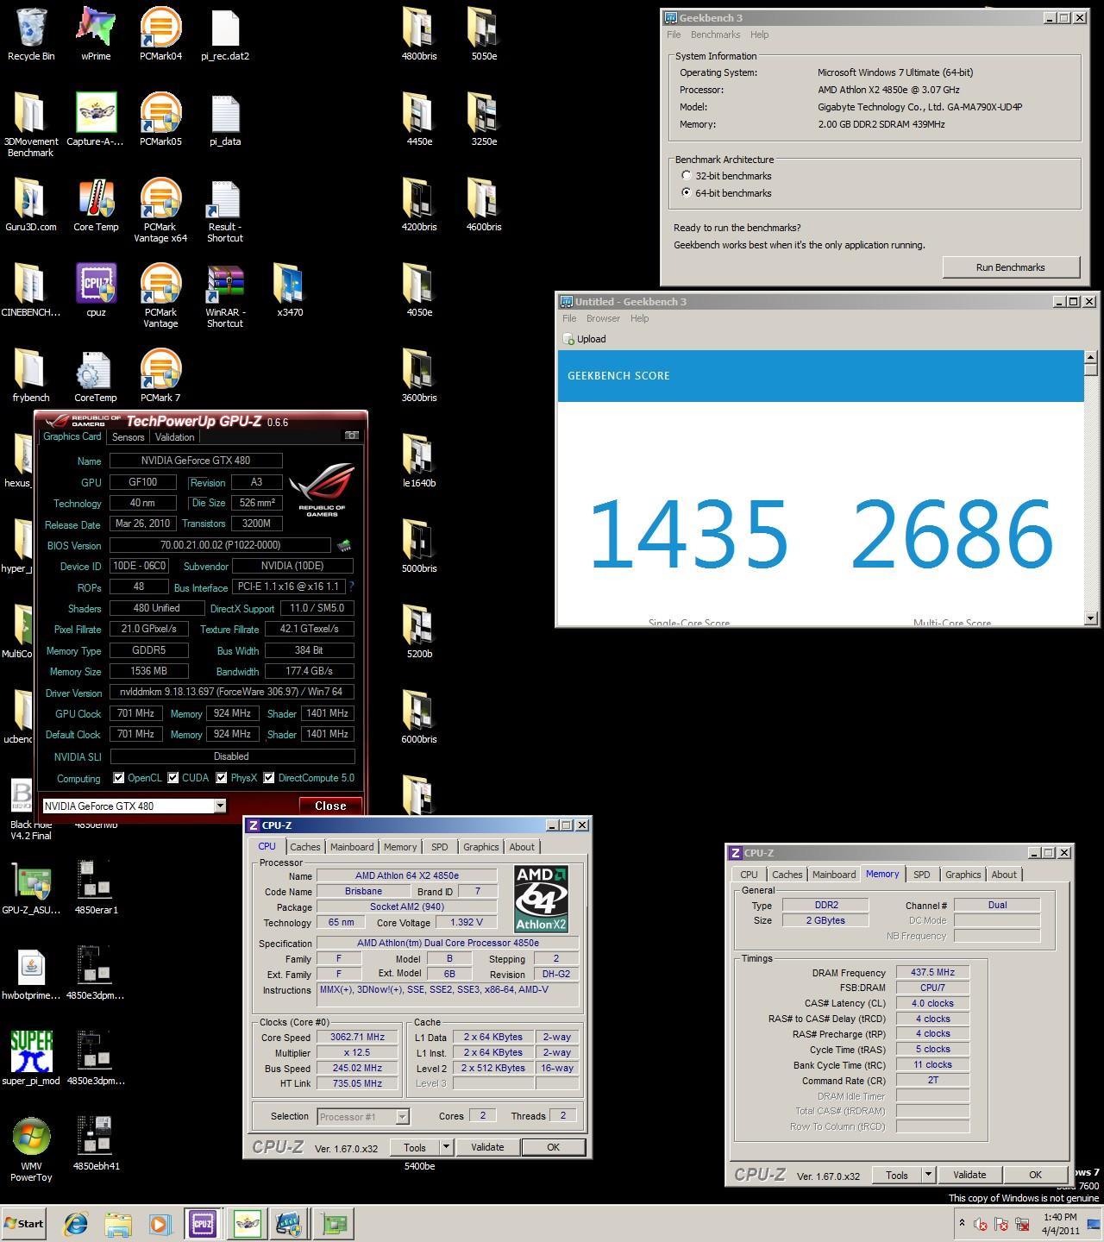Click Validate in CPU-Z CPU window

pos(487,1147)
